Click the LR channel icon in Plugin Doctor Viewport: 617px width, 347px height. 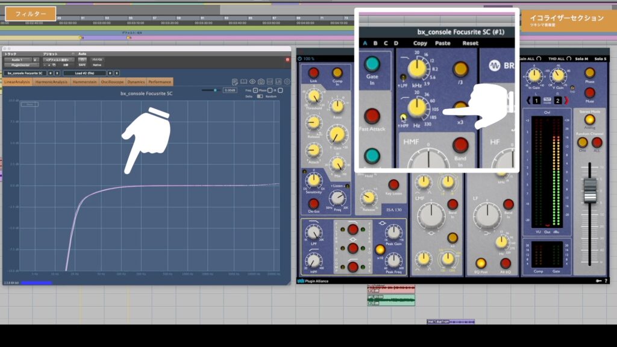pos(278,82)
